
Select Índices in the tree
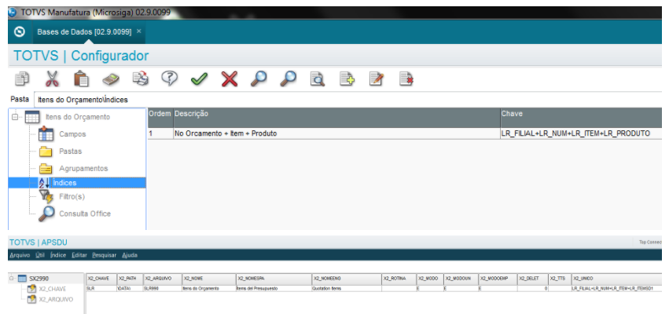77,183
